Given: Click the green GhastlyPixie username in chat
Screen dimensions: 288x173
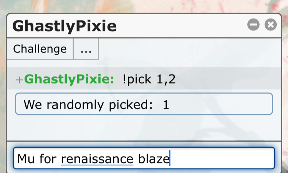Looking at the screenshot, I should (x=68, y=79).
